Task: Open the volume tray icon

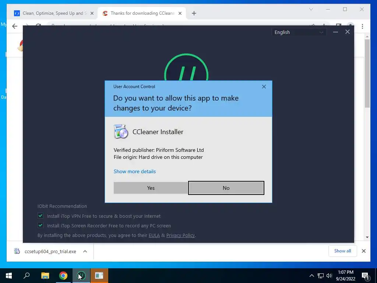Action: 329,276
